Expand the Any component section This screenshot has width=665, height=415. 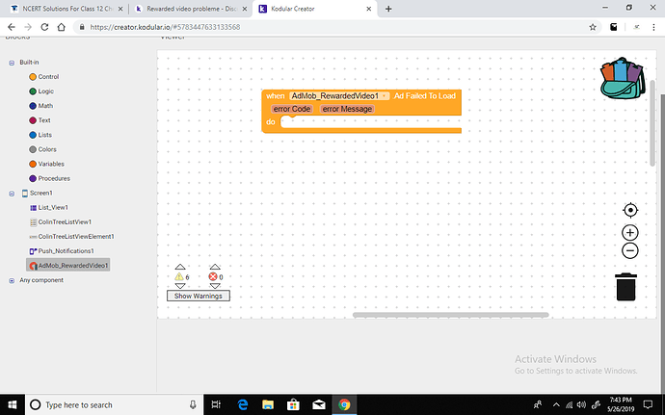tap(12, 280)
